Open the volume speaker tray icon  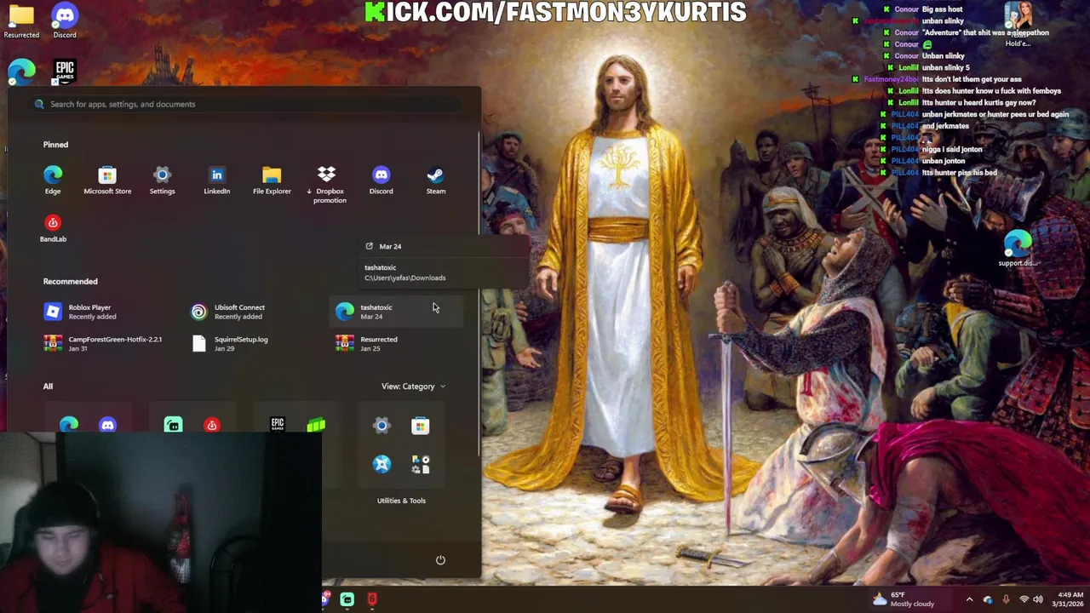(x=1040, y=599)
